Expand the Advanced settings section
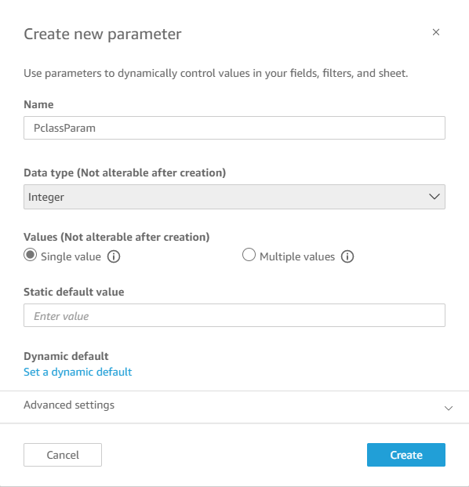 click(x=234, y=406)
